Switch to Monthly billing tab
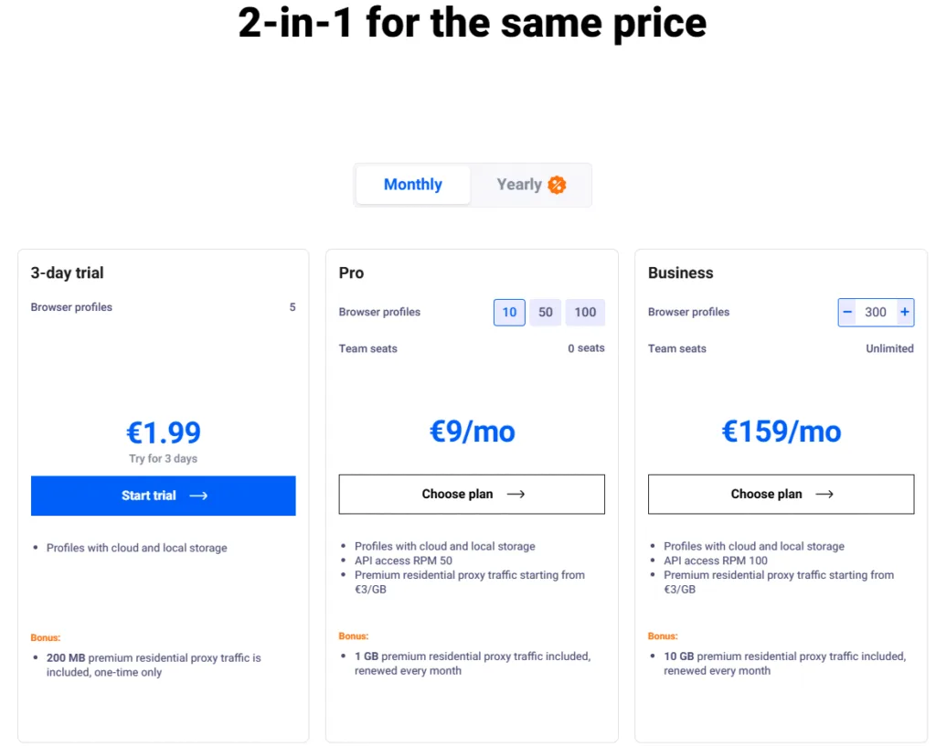 (413, 185)
